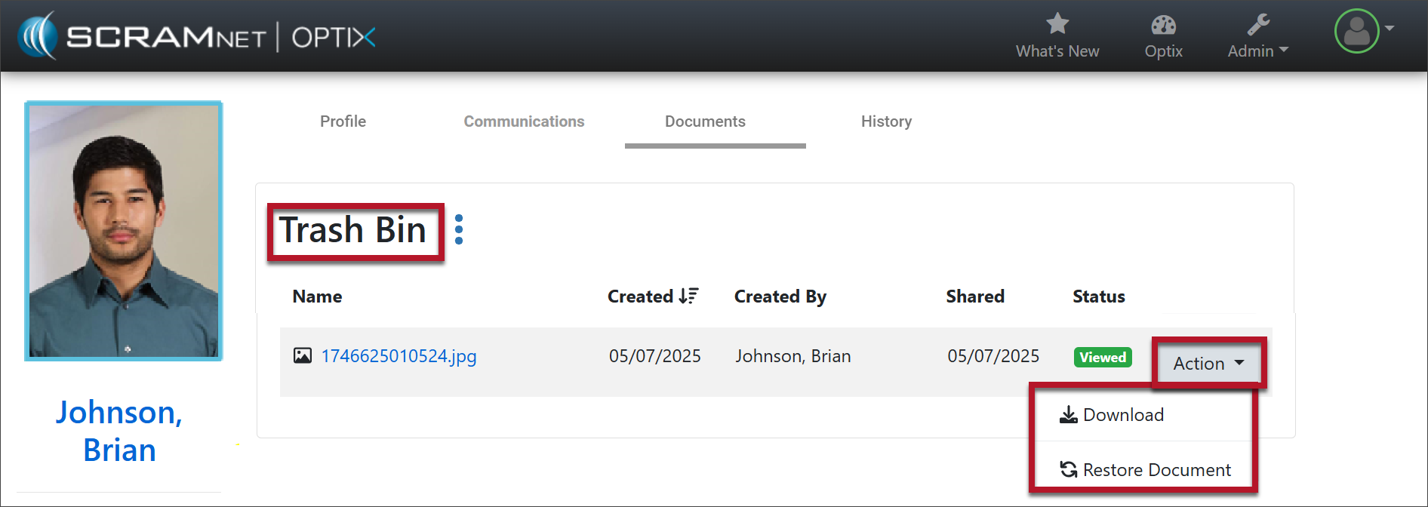Screen dimensions: 1428x507
Task: Select the Documents tab
Action: 705,121
